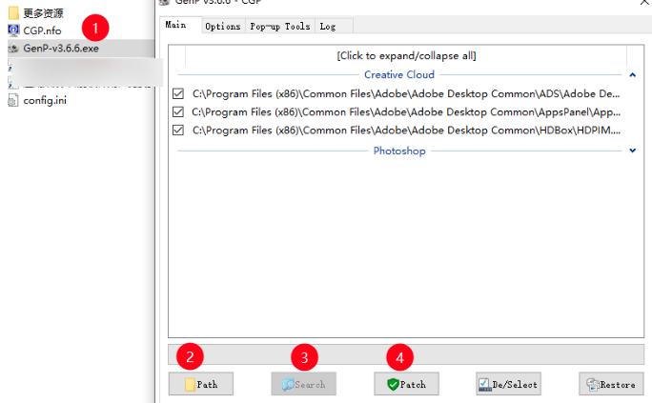Select the HDBox\HDPIM... path row text

(x=406, y=131)
